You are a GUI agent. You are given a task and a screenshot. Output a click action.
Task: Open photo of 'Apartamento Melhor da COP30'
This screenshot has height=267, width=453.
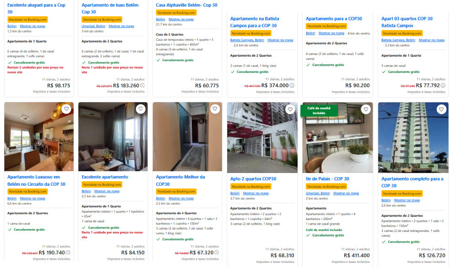[187, 137]
